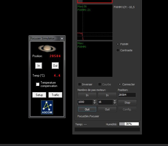Open the Config. button

127,109
